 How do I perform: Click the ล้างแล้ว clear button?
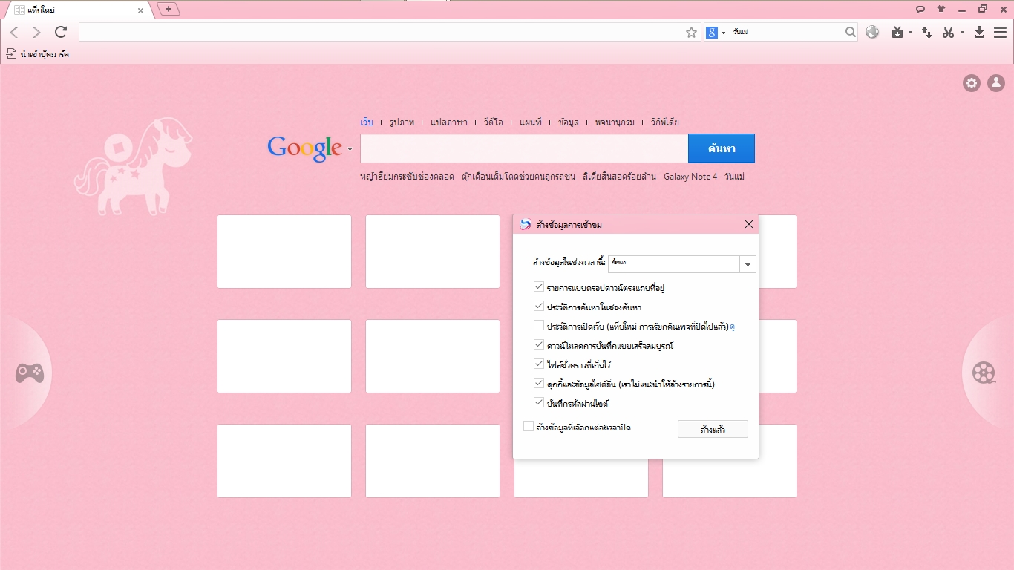(713, 429)
